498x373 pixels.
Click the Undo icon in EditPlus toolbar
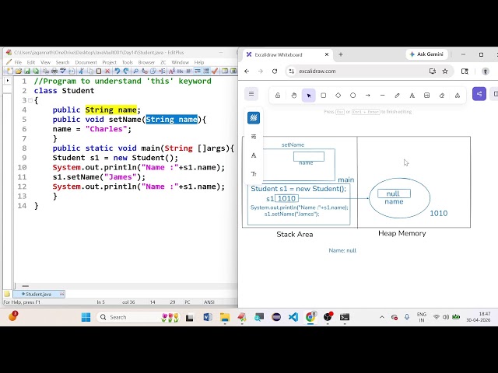click(x=117, y=71)
